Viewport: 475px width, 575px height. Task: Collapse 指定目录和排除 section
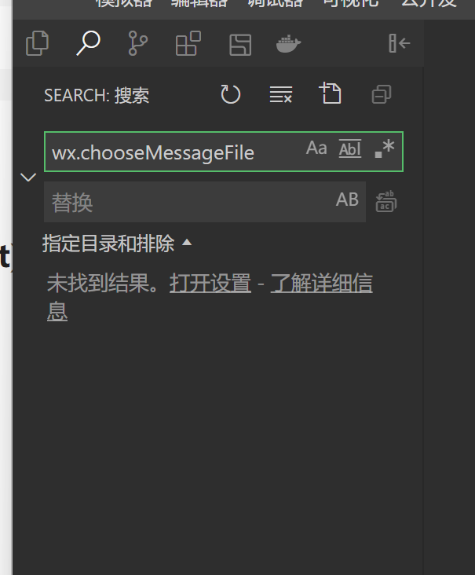click(x=117, y=244)
